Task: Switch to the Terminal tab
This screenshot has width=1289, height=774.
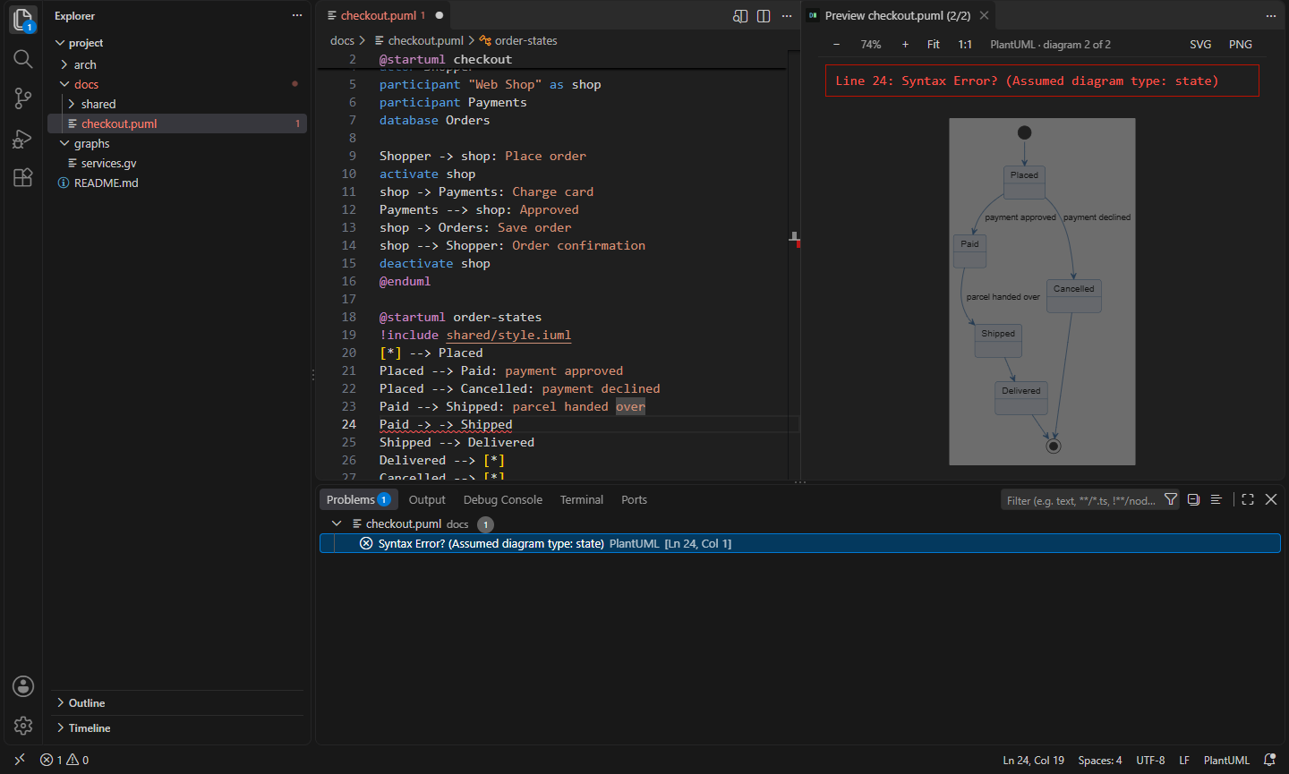Action: coord(582,499)
